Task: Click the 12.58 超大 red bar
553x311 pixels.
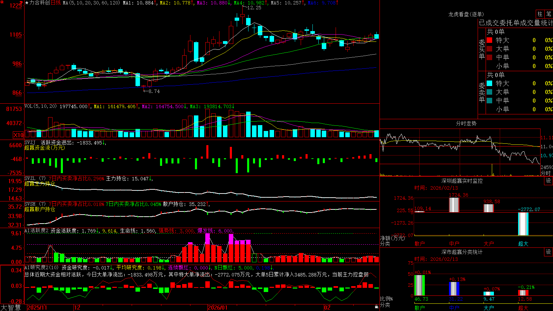Action: pyautogui.click(x=523, y=293)
